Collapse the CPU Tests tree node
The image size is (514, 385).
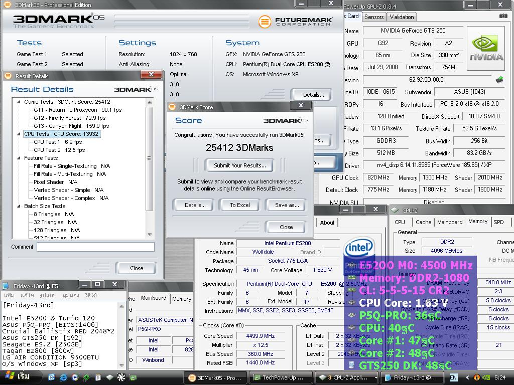pos(19,134)
